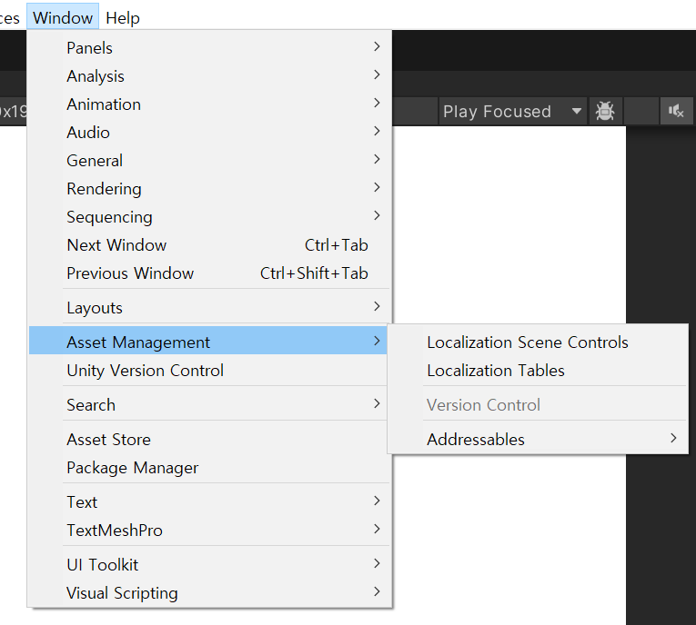Expand the Panels submenu
Screen dimensions: 696x625
(x=209, y=47)
